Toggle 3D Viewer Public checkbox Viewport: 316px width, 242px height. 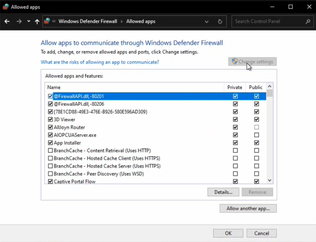[x=256, y=120]
